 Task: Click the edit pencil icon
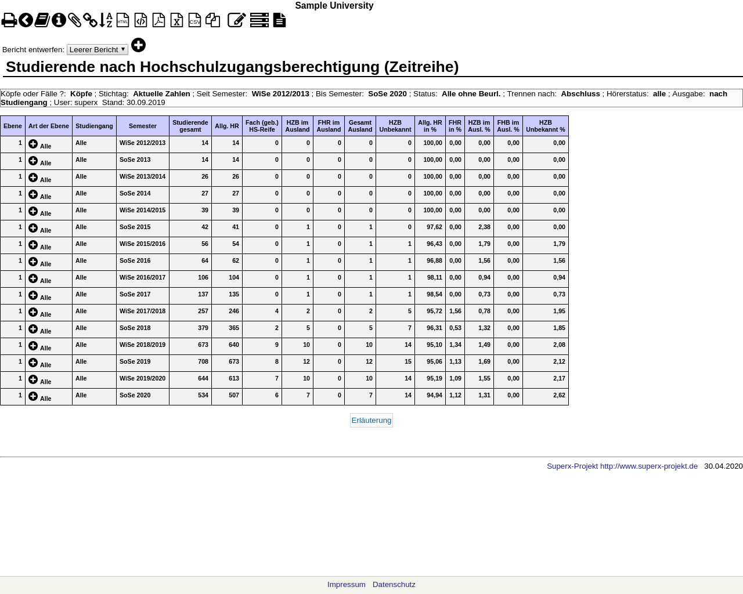pos(236,20)
